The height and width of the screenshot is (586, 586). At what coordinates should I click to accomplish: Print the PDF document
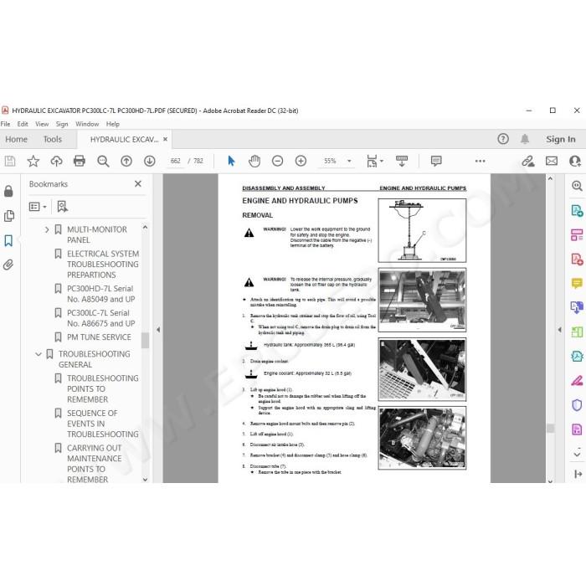pos(80,161)
